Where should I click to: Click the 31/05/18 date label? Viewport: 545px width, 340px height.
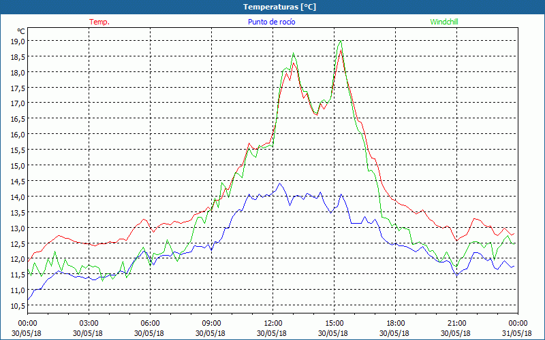[517, 333]
